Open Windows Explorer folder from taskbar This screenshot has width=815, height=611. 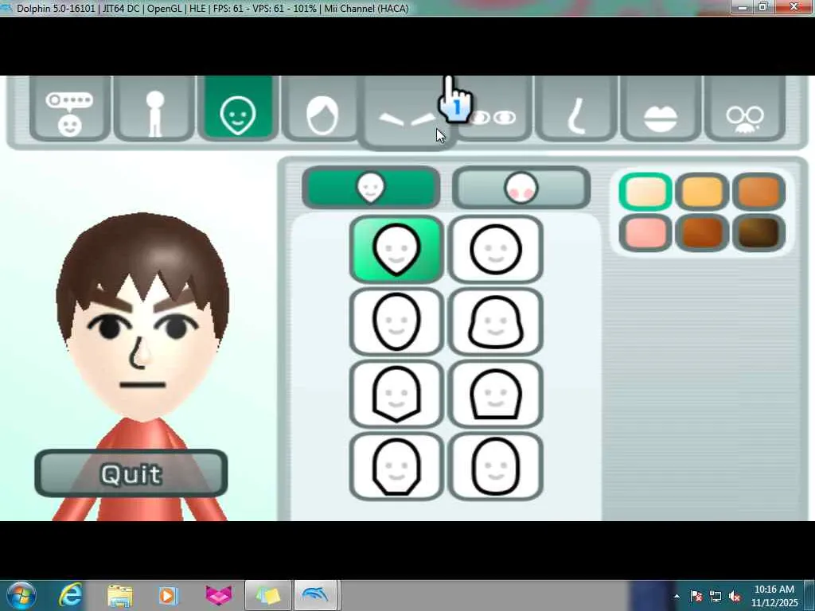pyautogui.click(x=120, y=595)
